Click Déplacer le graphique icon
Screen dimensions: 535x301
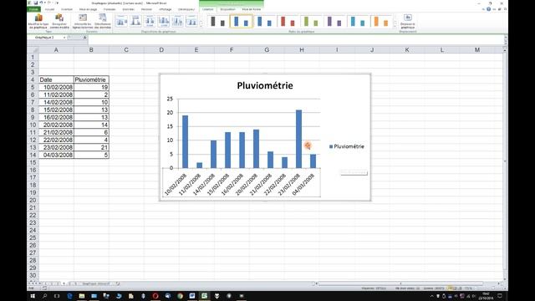click(408, 21)
